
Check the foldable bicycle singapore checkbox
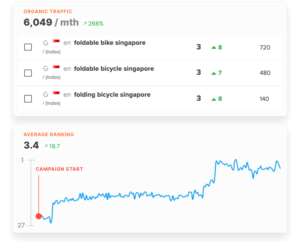tap(28, 73)
